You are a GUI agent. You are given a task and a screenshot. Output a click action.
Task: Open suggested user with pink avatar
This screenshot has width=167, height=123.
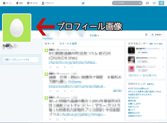132,68
